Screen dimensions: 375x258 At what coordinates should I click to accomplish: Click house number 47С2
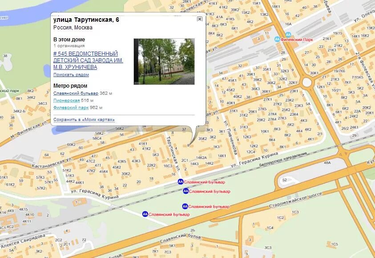[91, 161]
